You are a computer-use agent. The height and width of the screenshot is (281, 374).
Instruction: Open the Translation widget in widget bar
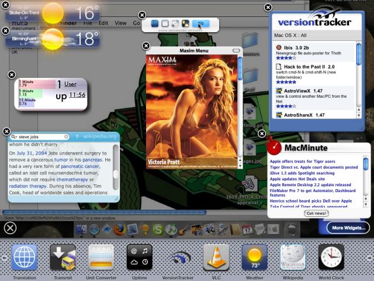coord(25,257)
